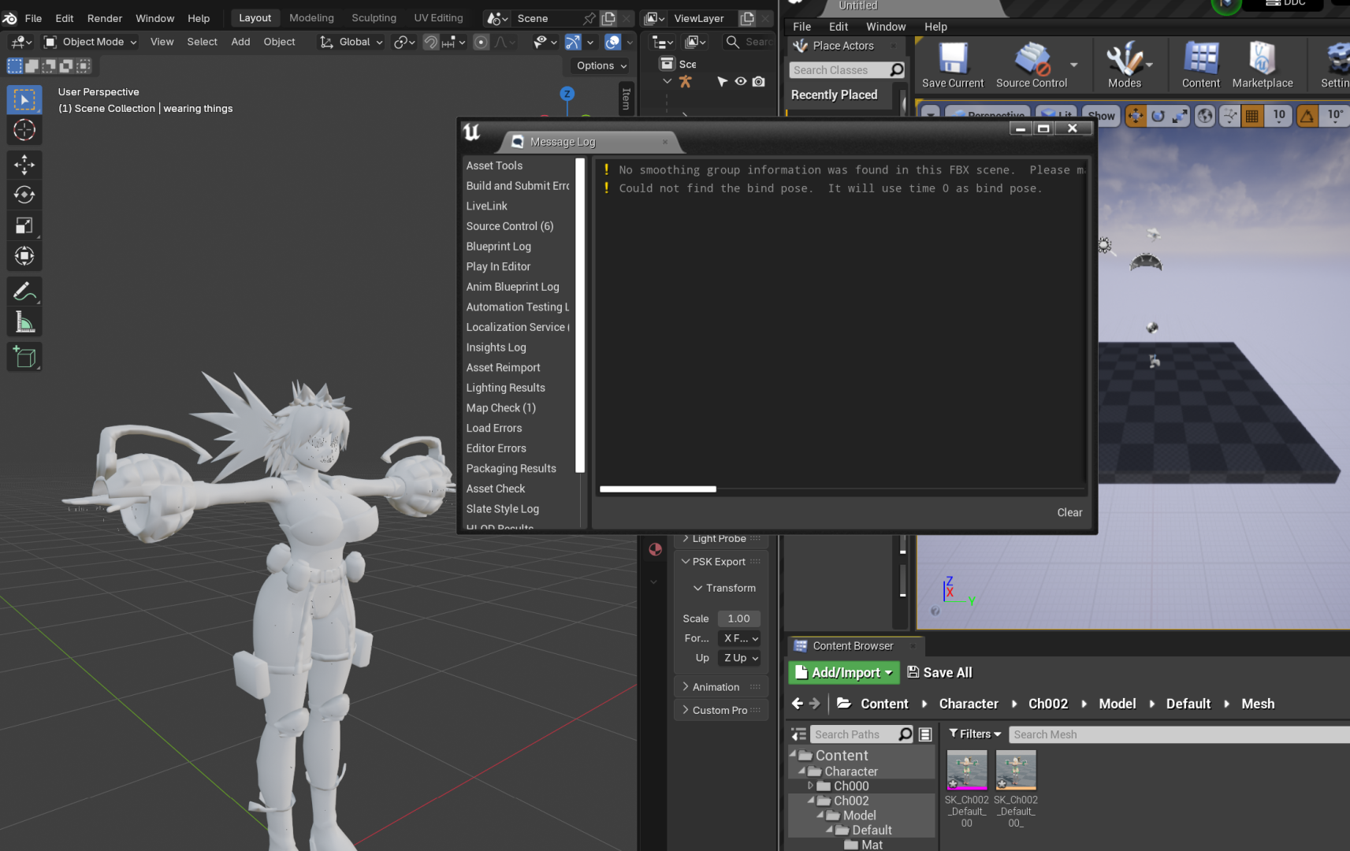Activate the 3D Cursor tool in Blender
The width and height of the screenshot is (1350, 851).
24,130
